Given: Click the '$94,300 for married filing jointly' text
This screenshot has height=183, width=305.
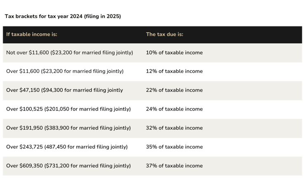Looking at the screenshot, I should (83, 90).
